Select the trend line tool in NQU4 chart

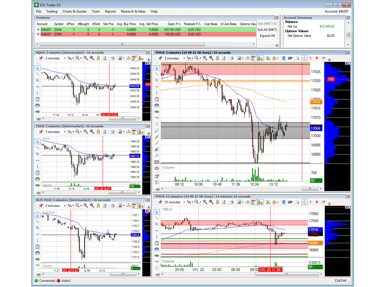click(x=38, y=74)
